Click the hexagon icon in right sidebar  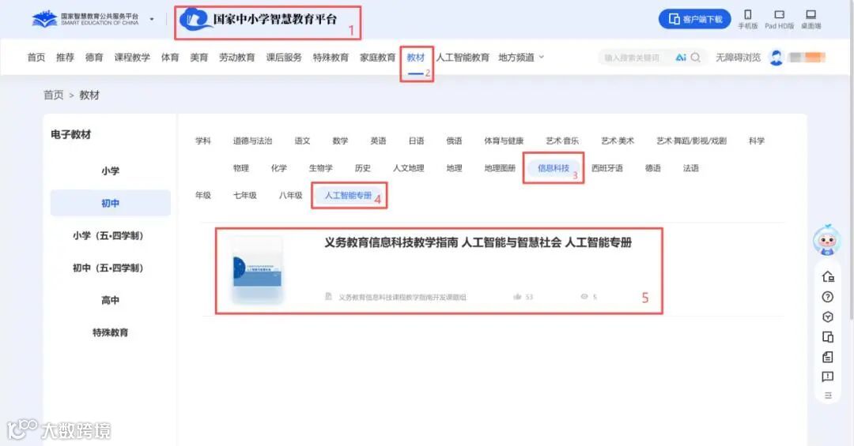pyautogui.click(x=828, y=317)
